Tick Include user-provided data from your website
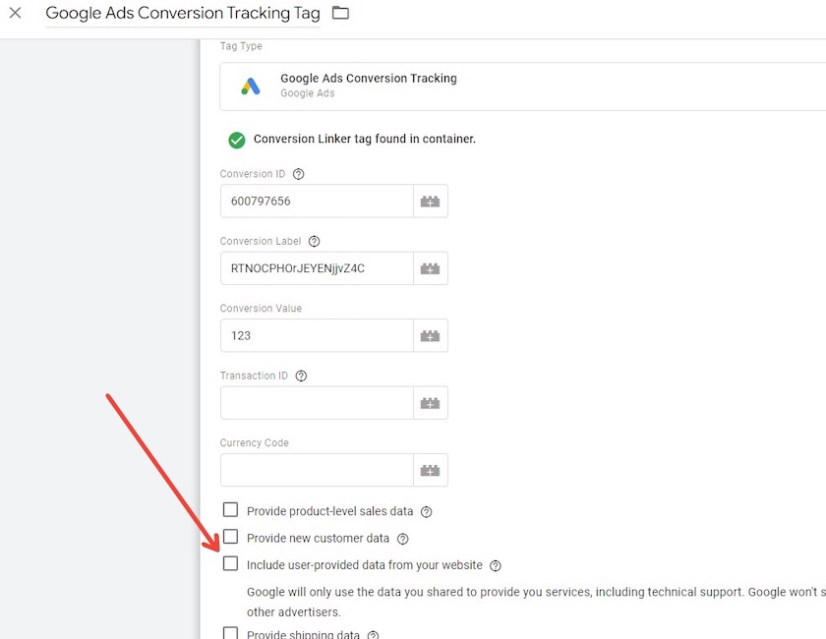The image size is (826, 639). (231, 564)
